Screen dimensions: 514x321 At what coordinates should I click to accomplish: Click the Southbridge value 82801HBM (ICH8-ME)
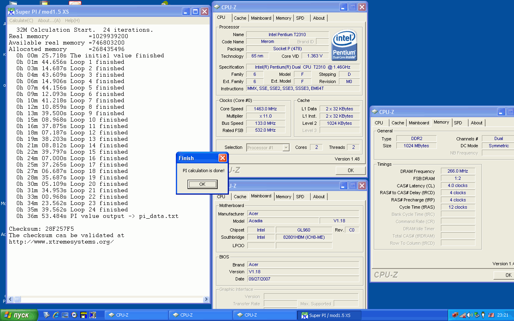304,237
